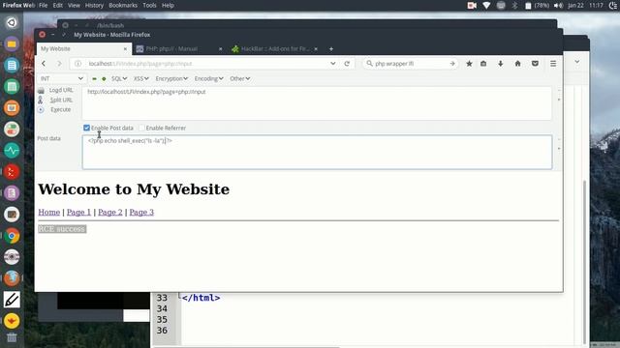The width and height of the screenshot is (620, 348).
Task: Click Split URL in HackBar
Action: (56, 100)
